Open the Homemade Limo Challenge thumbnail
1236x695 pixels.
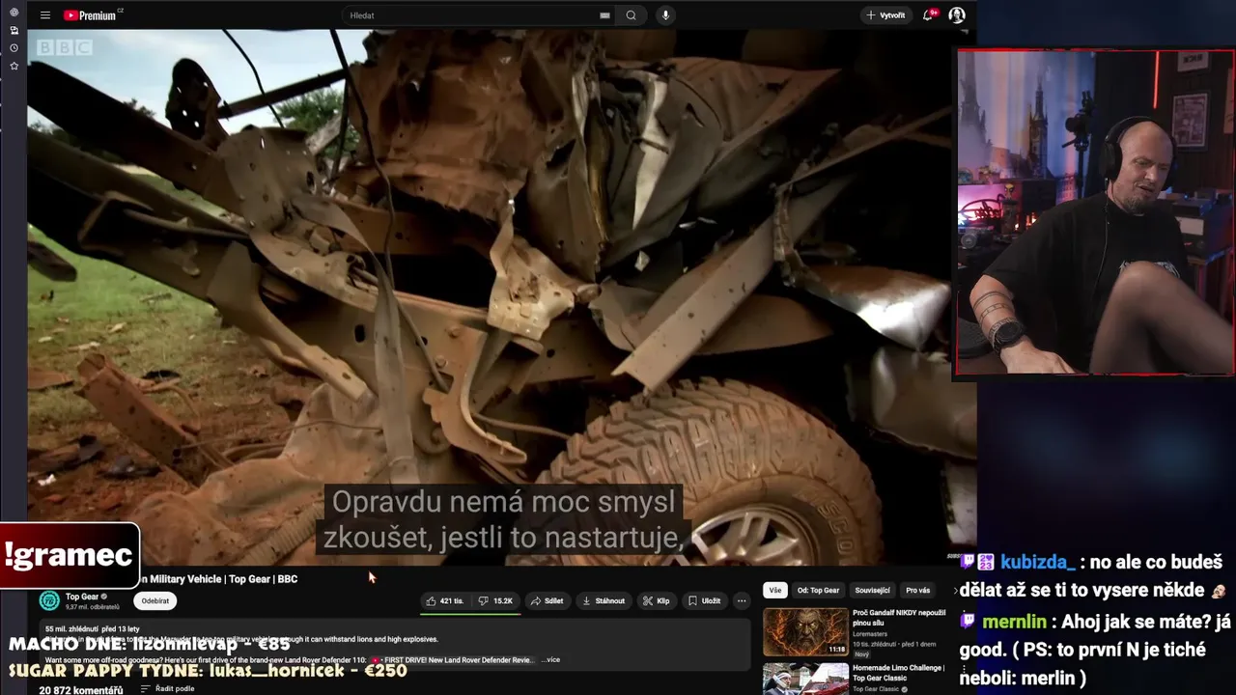[805, 679]
